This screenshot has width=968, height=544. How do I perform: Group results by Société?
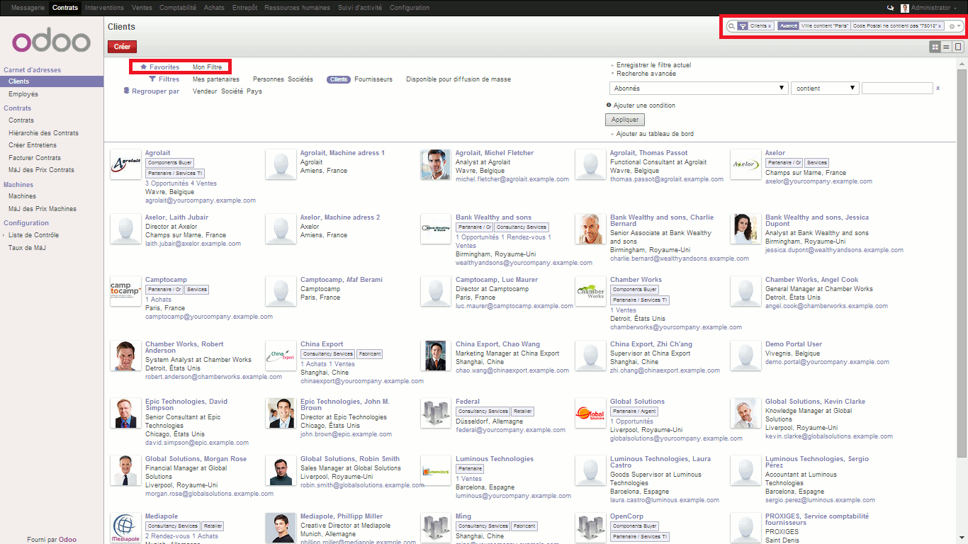[232, 91]
